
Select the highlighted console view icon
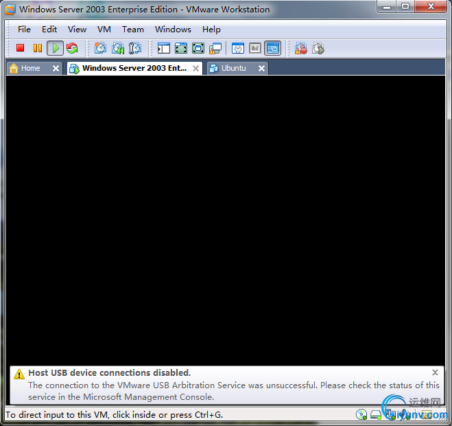point(273,48)
